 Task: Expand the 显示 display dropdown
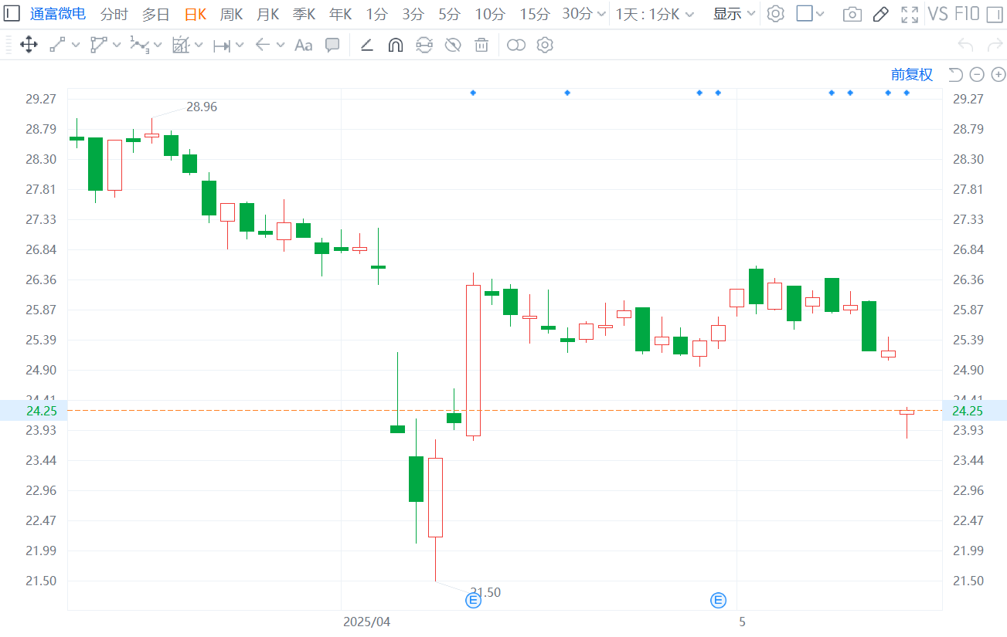pos(733,14)
